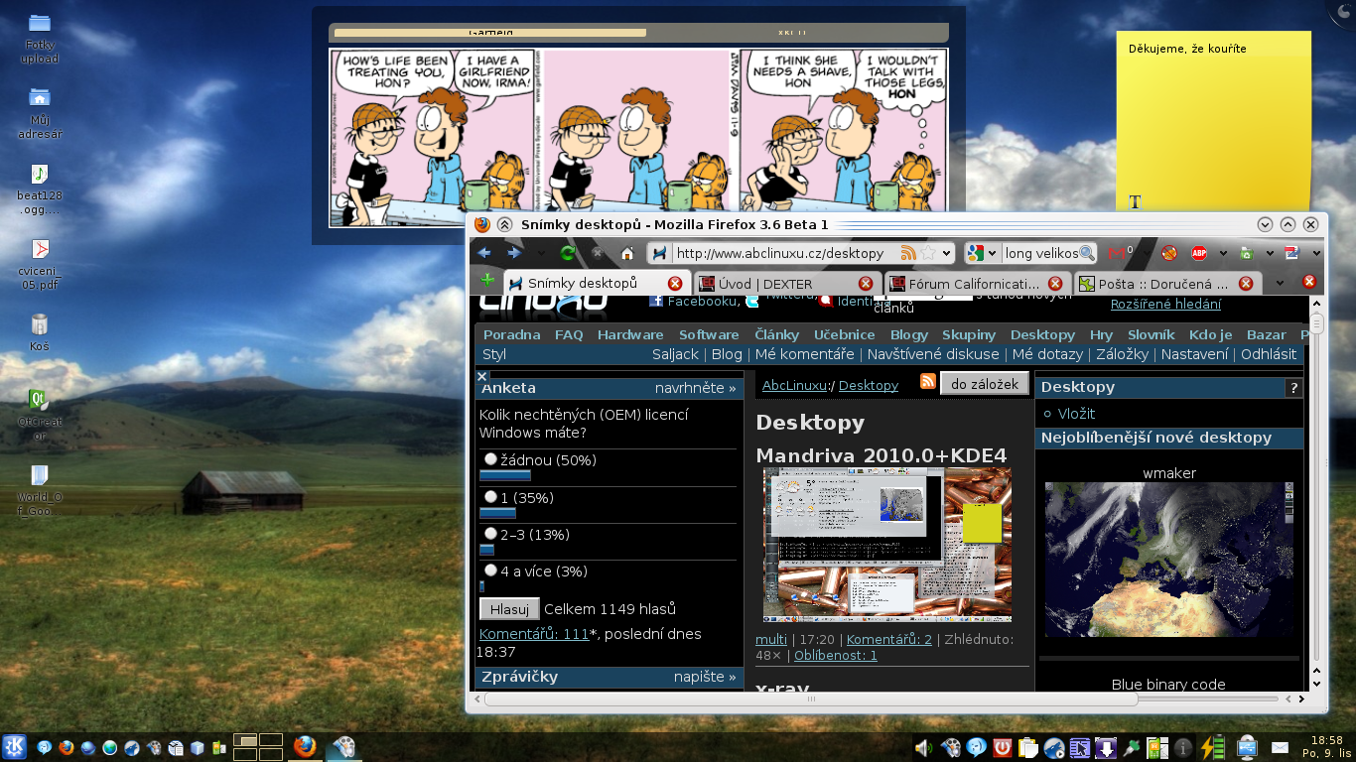Click the search magnifier icon in search box
Screen dimensions: 1356x762
(x=1087, y=253)
